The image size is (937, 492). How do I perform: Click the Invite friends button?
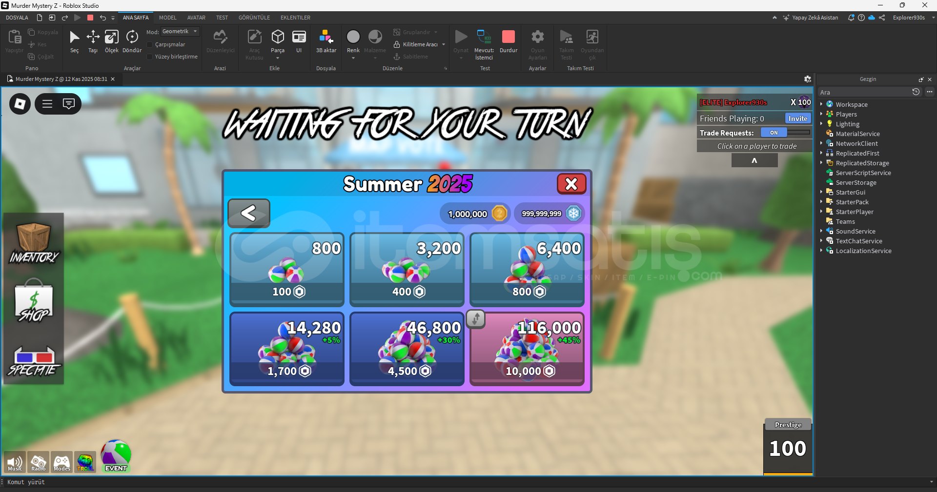pos(797,118)
